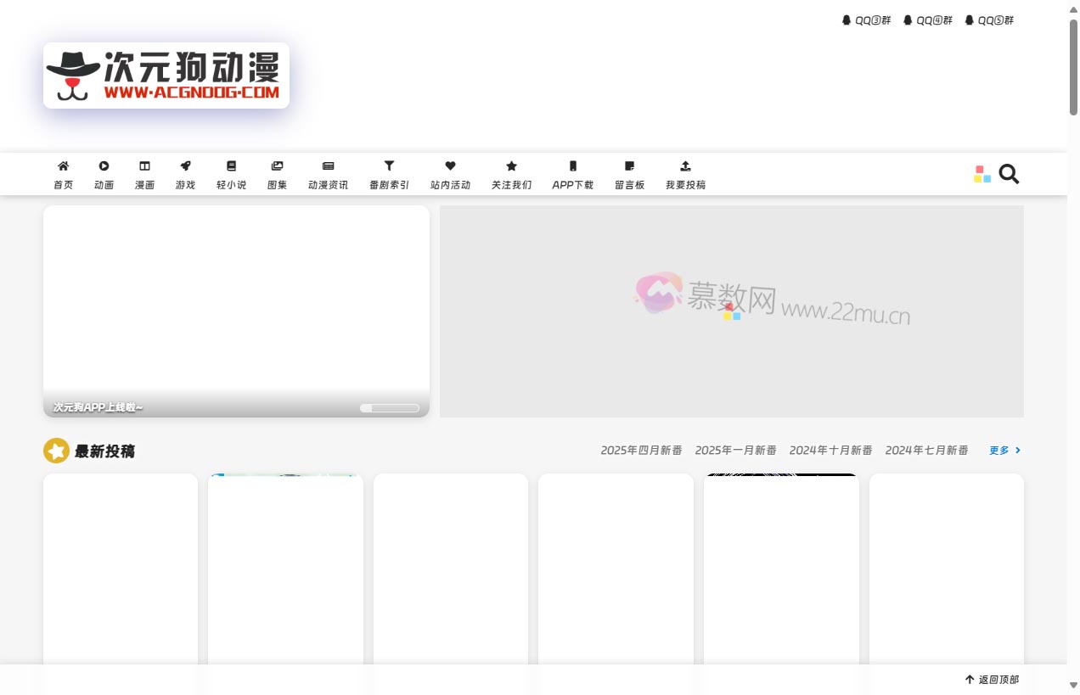Open the 更多 expander next to new anime tabs

[x=1004, y=451]
